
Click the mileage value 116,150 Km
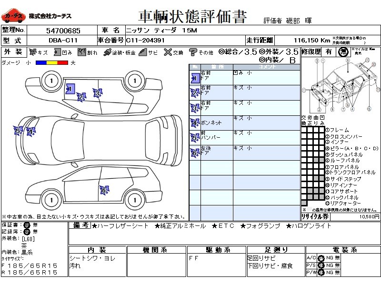click(312, 41)
